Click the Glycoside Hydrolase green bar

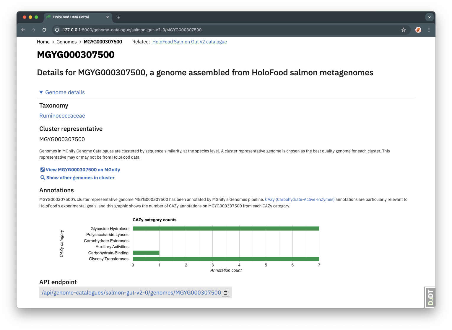point(226,228)
